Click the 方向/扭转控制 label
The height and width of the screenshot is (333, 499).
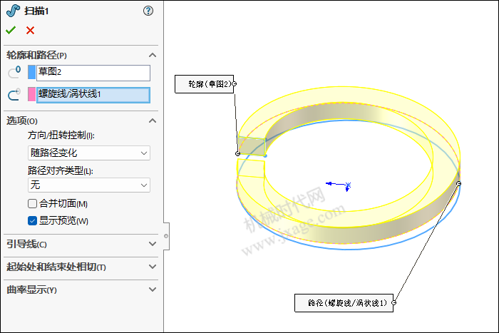point(61,135)
